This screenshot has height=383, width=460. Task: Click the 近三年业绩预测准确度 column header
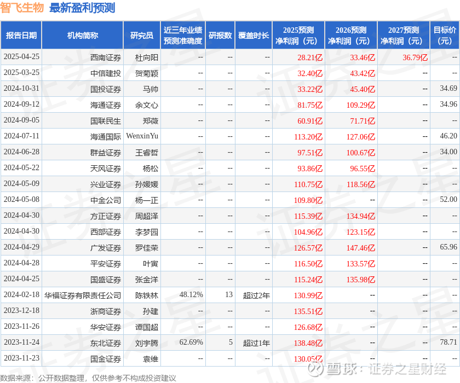tap(183, 35)
